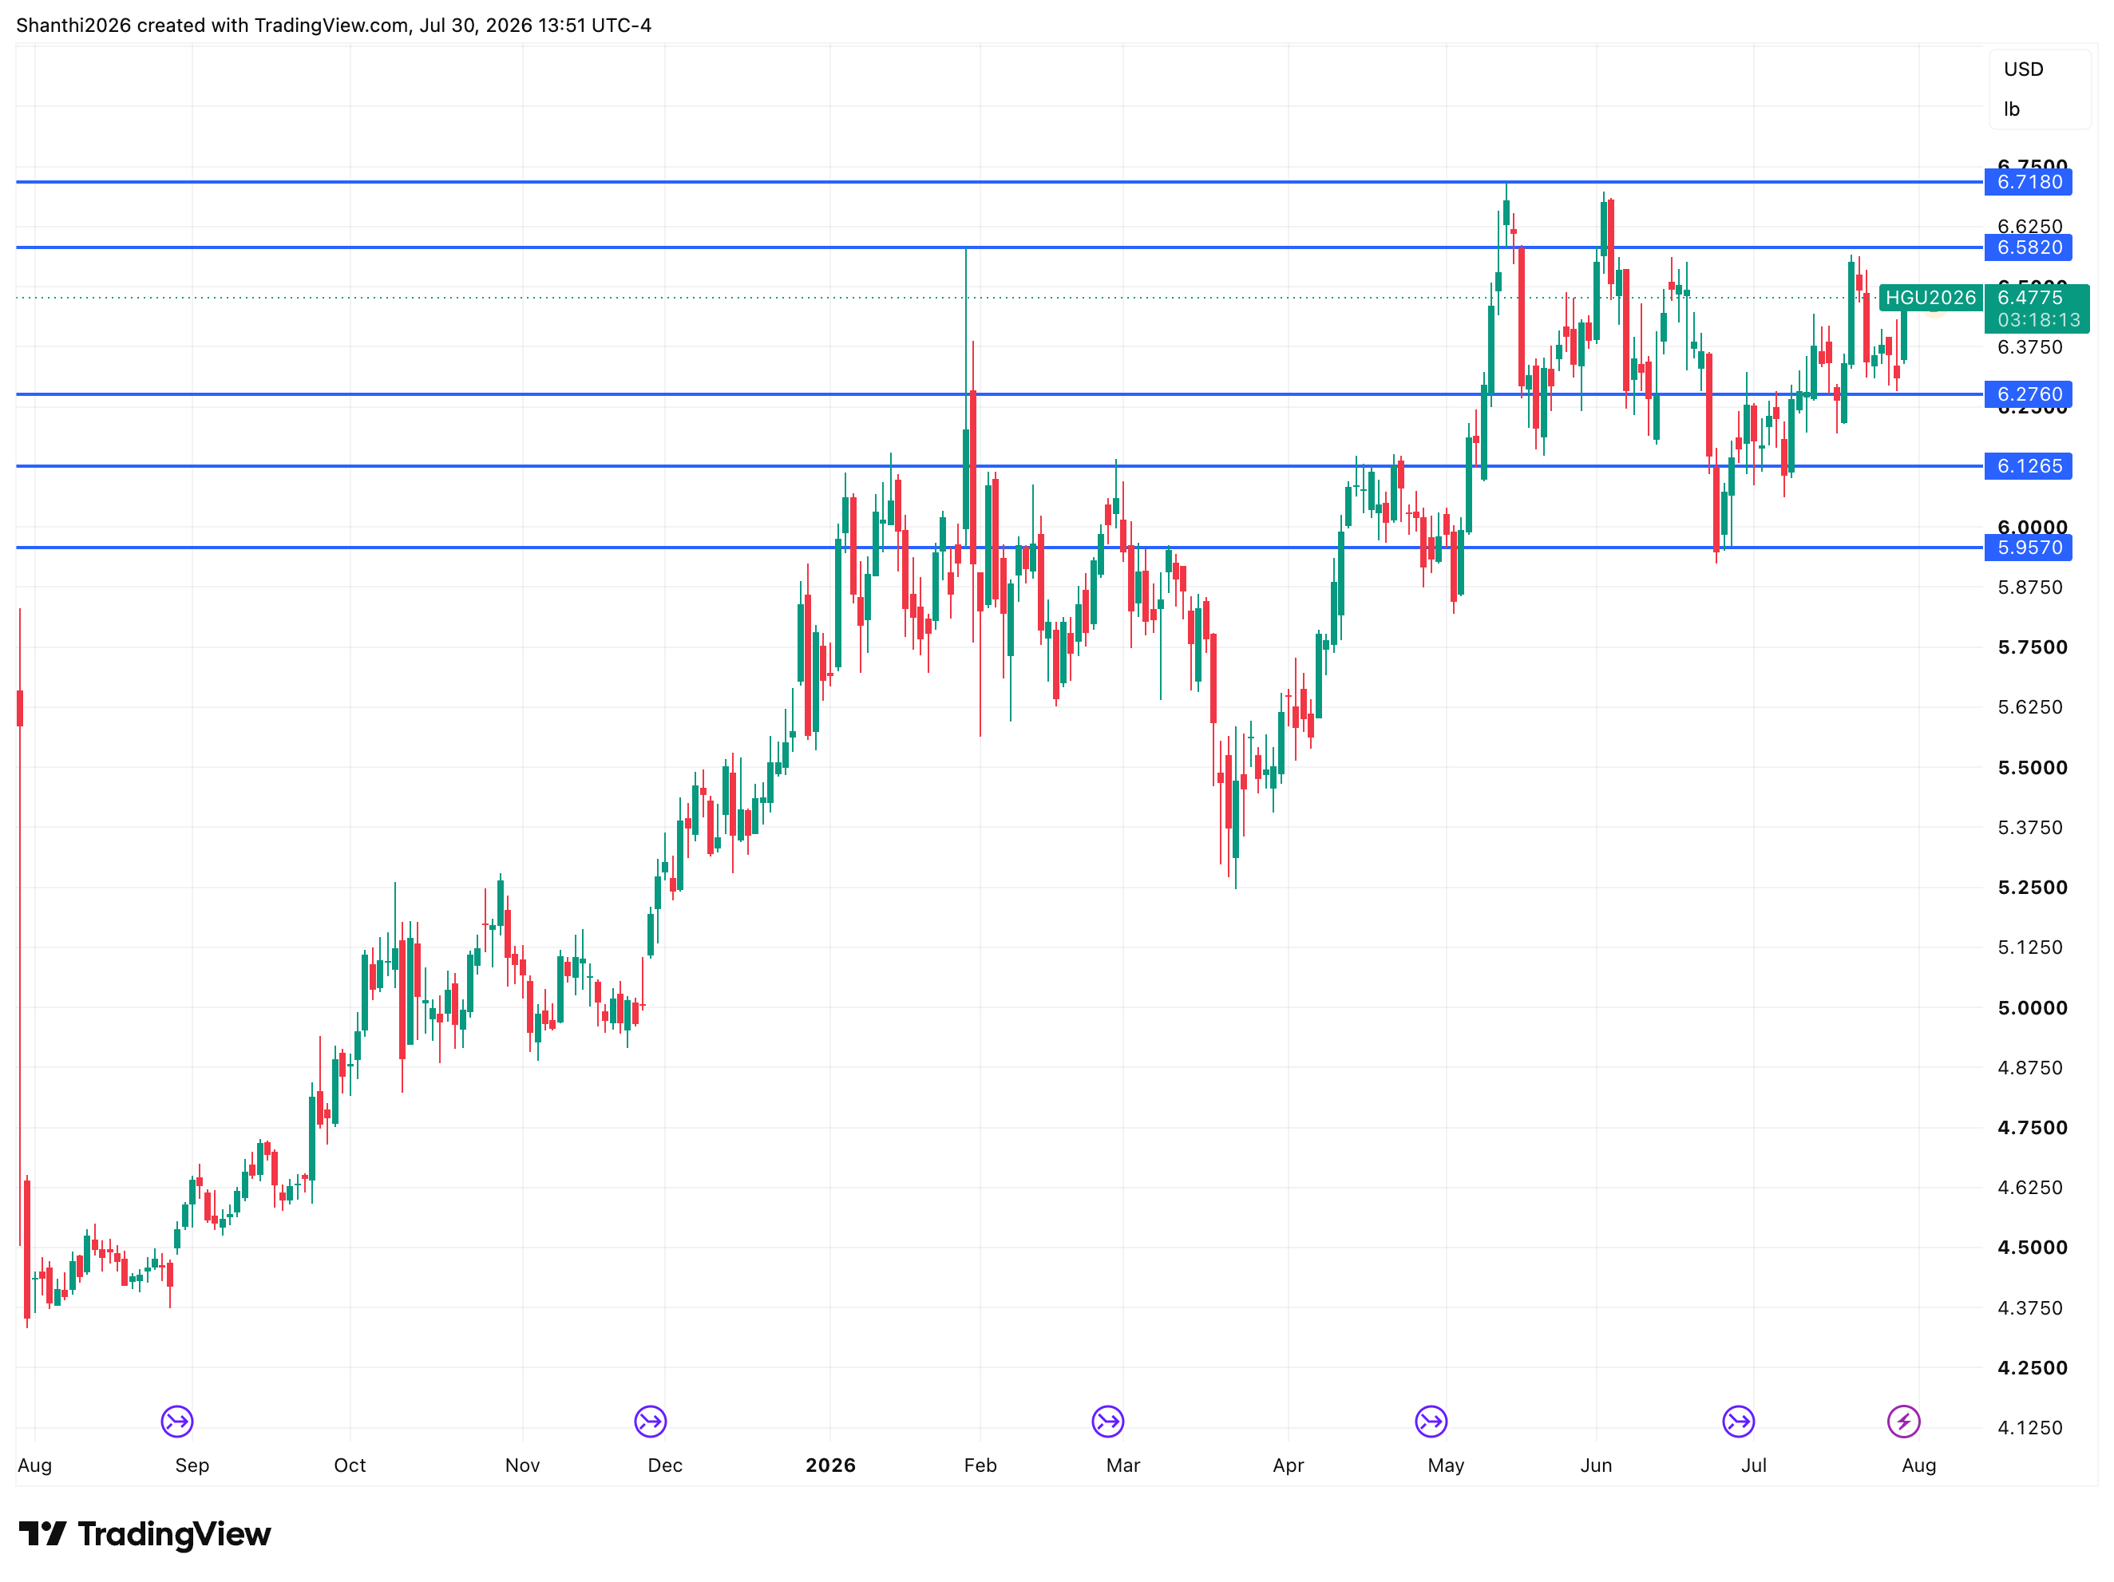Viewport: 2114px width, 1582px height.
Task: Click the March contract rollover icon
Action: point(1107,1422)
